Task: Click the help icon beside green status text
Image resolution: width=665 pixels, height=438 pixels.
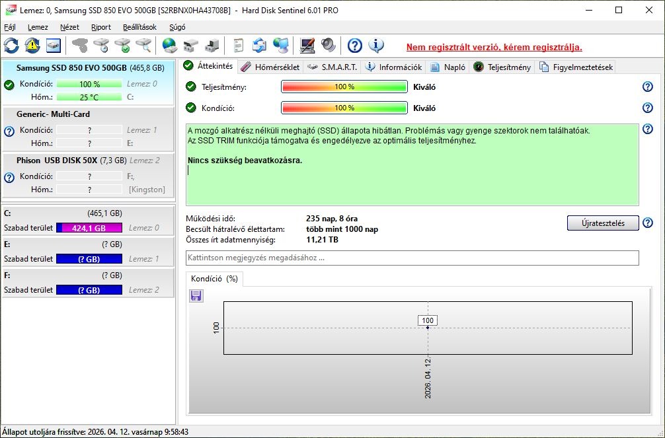Action: click(648, 129)
